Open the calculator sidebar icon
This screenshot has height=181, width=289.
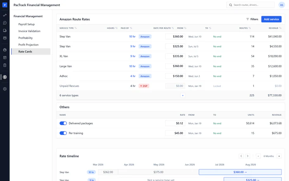pyautogui.click(x=5, y=65)
